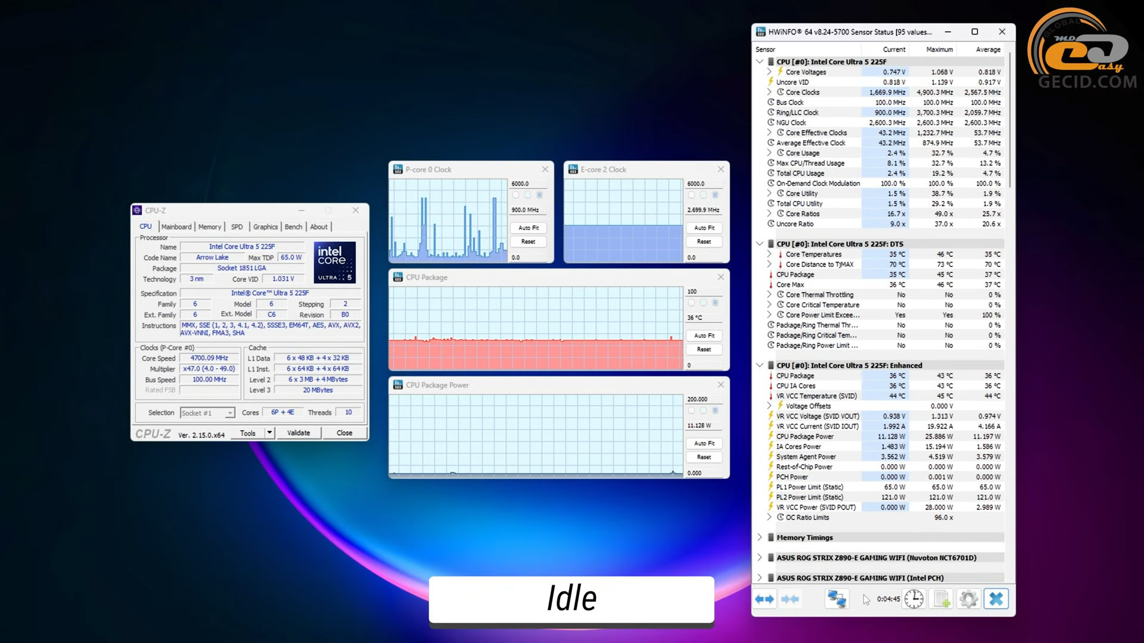Click the Tools button in CPU-Z
Screen dimensions: 1144x643
(x=248, y=433)
